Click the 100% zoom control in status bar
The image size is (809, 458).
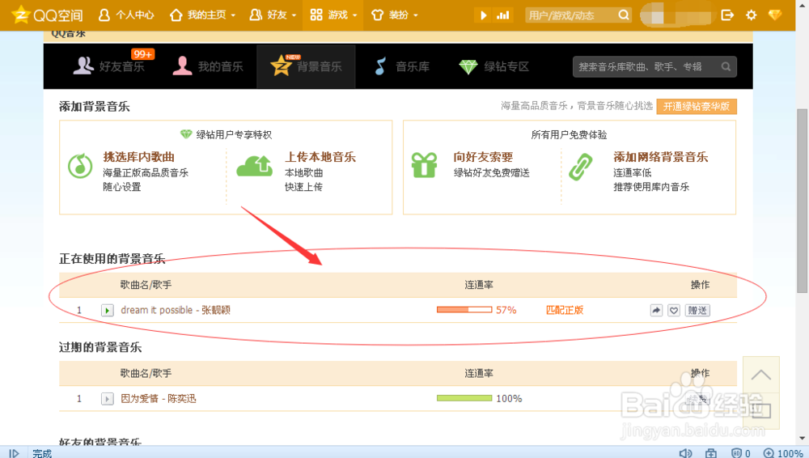point(782,453)
